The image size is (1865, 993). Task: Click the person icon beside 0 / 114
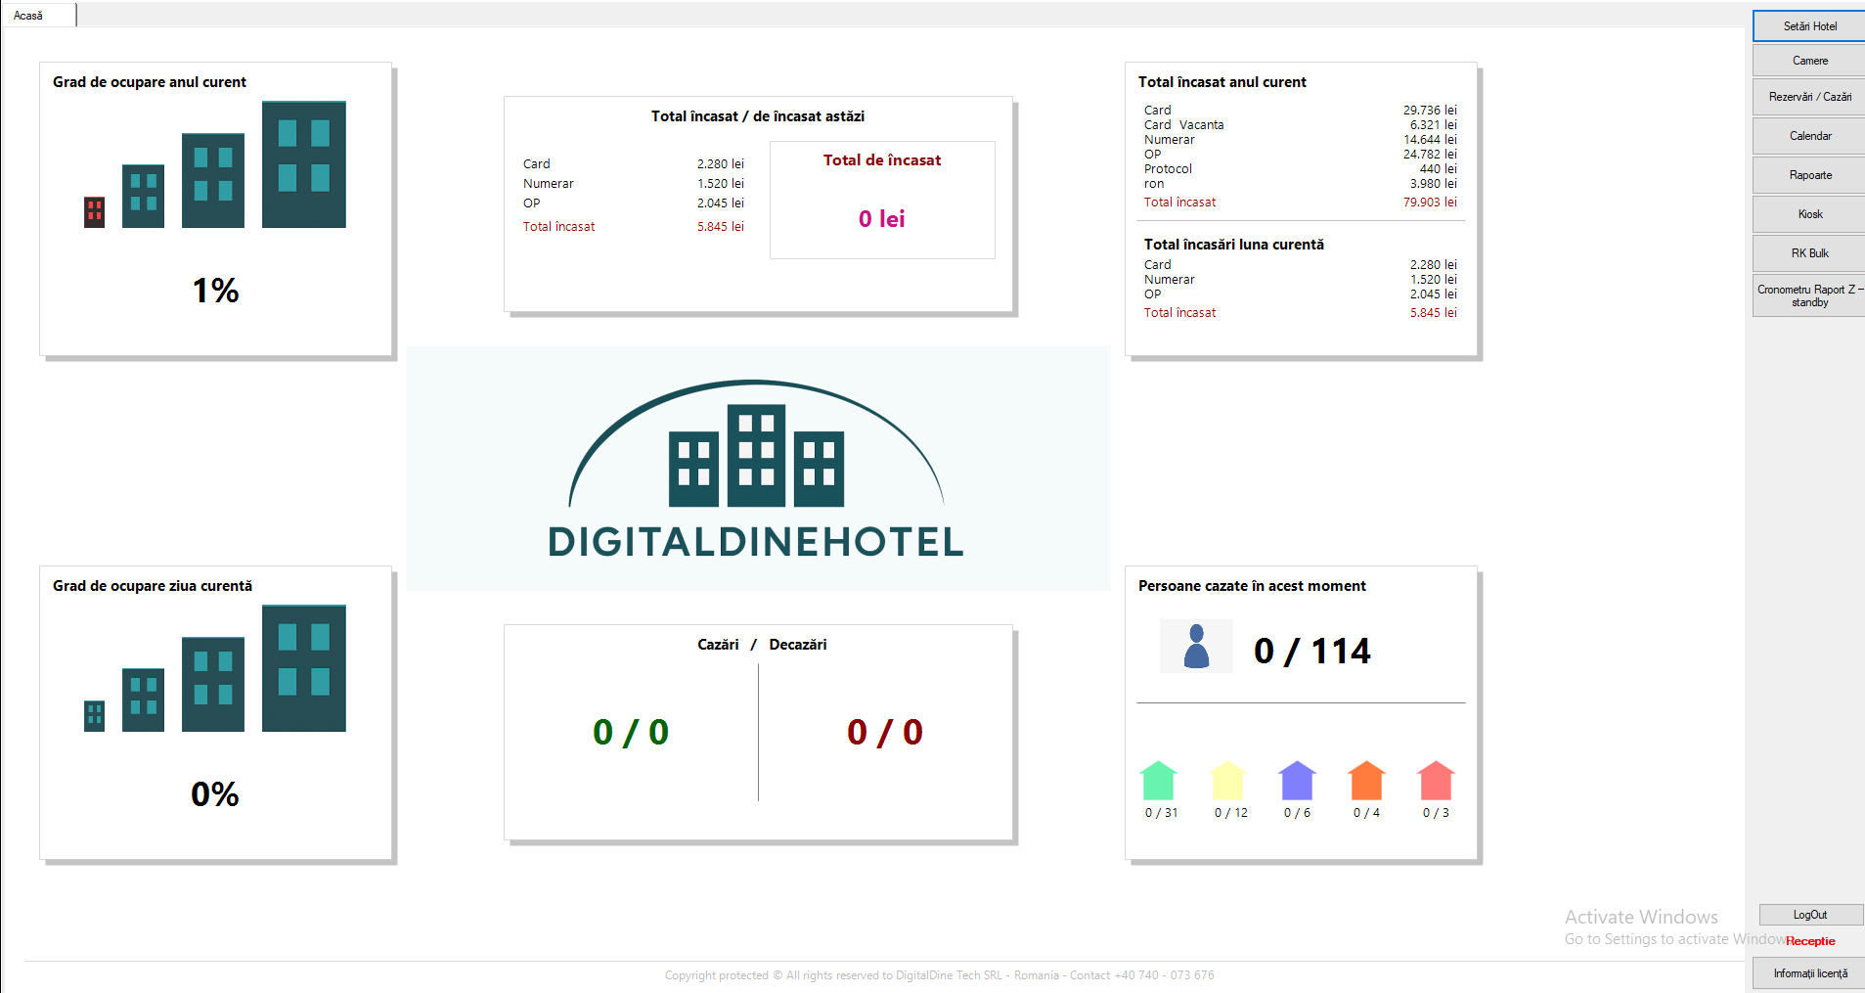tap(1196, 646)
